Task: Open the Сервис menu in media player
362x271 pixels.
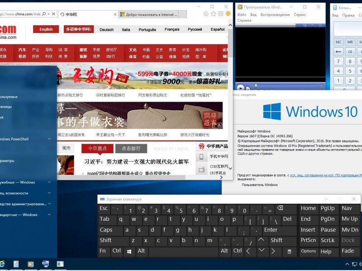Action: pos(300,14)
